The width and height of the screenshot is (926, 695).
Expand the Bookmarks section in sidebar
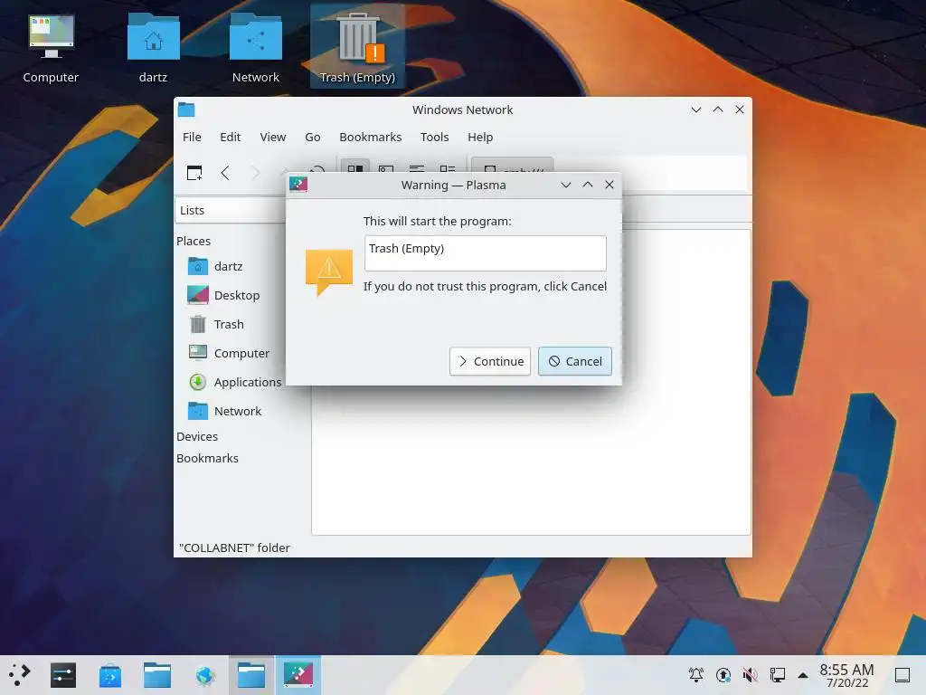[x=207, y=459]
